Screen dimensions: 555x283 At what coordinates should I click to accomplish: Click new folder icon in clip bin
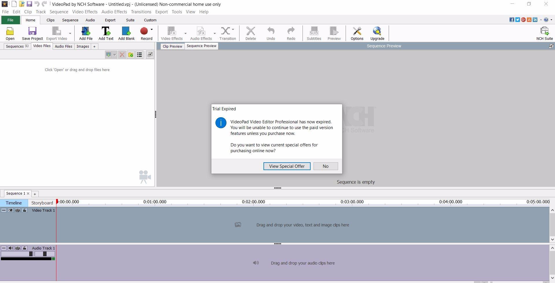131,55
